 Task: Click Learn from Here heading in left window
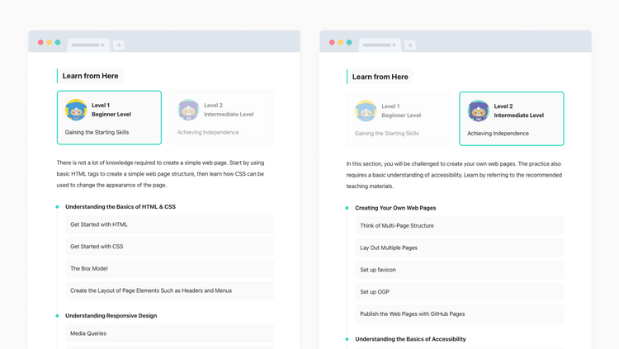[x=90, y=76]
